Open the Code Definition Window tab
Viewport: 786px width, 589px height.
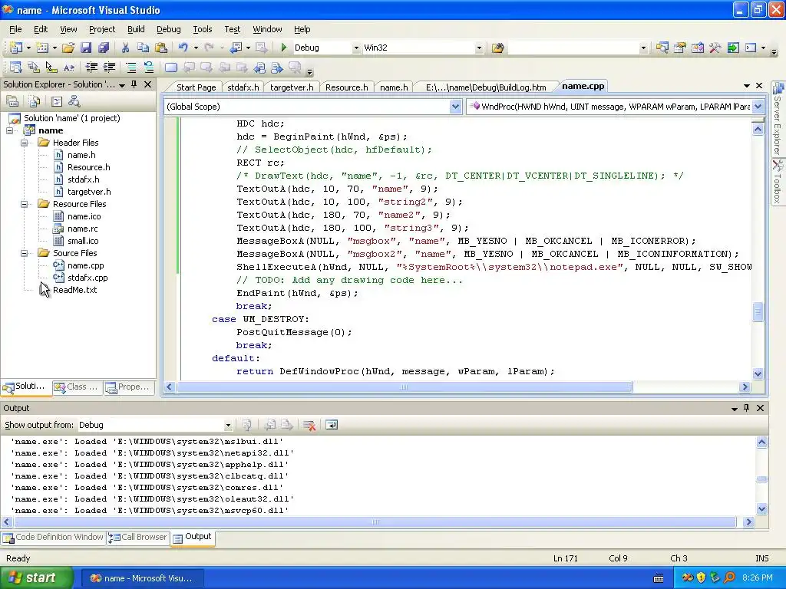pyautogui.click(x=53, y=537)
